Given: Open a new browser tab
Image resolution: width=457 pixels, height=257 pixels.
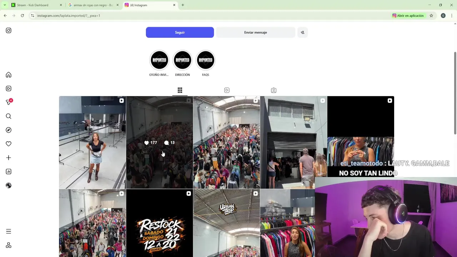Looking at the screenshot, I should [183, 5].
